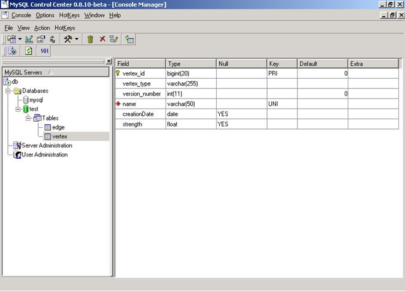405x292 pixels.
Task: Sort by the Key column header
Action: click(x=282, y=63)
